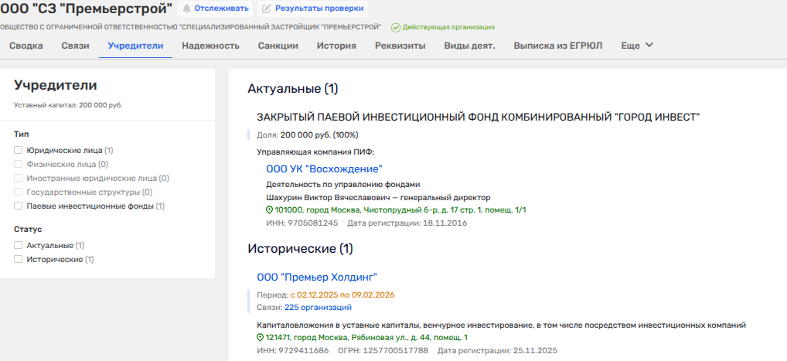Open the Чистопрудный б-р address link
This screenshot has height=361, width=787.
pyautogui.click(x=400, y=209)
